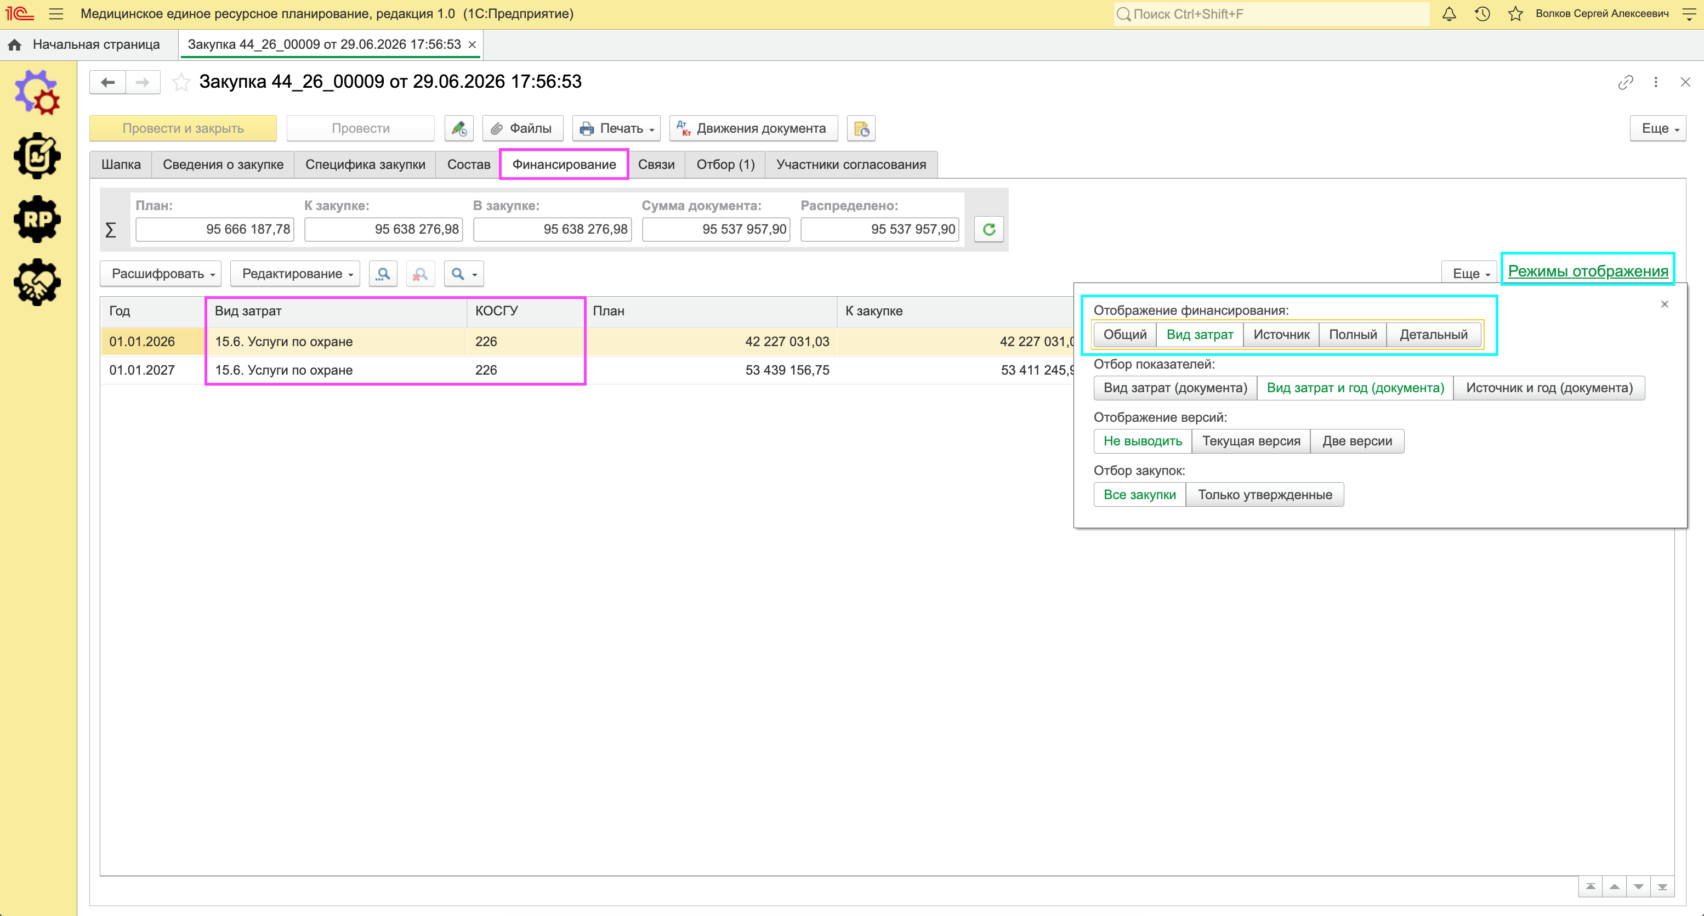The height and width of the screenshot is (916, 1704).
Task: Open the purple gears sidebar section
Action: coord(37,93)
